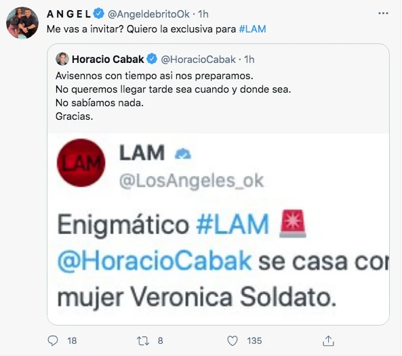This screenshot has height=356, width=402.
Task: Click Horacio Cabak's verified badge
Action: [x=152, y=59]
